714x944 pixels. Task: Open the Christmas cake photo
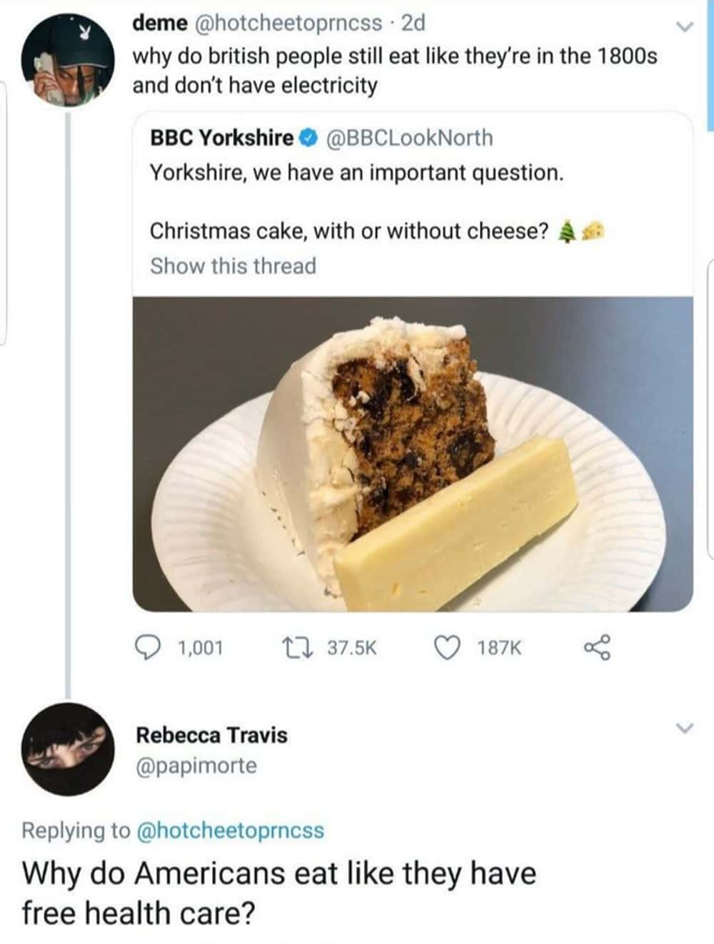coord(413,454)
